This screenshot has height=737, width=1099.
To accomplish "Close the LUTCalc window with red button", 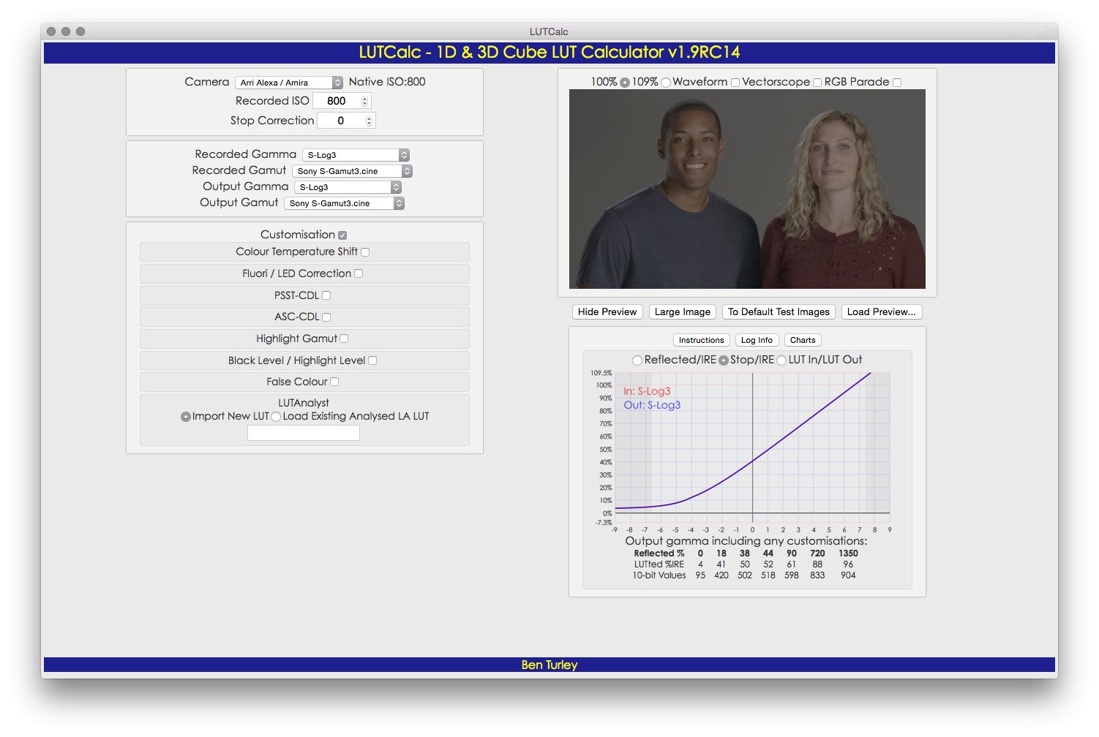I will pyautogui.click(x=51, y=31).
